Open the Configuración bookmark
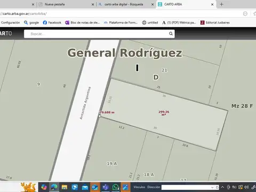This screenshot has height=192, width=256. 10,22
